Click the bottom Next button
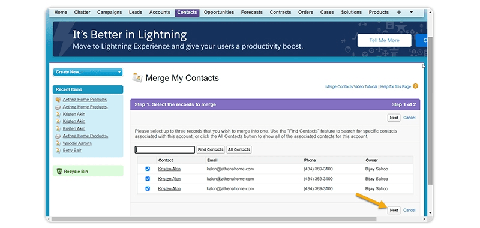Image resolution: width=480 pixels, height=228 pixels. point(394,210)
